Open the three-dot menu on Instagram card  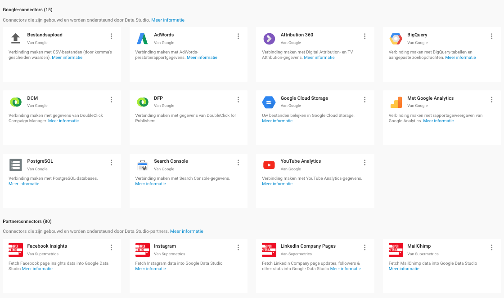(x=238, y=247)
